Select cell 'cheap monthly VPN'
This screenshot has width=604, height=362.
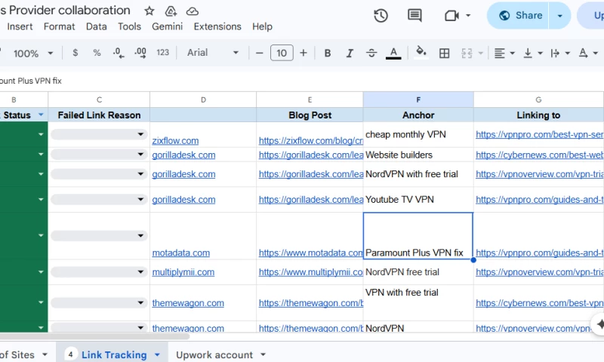coord(418,134)
